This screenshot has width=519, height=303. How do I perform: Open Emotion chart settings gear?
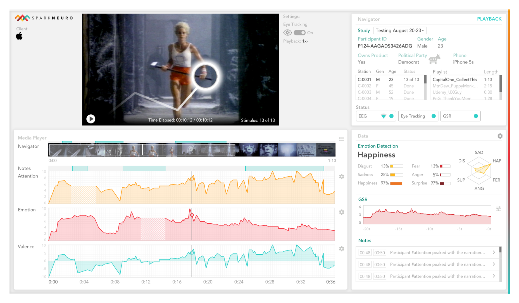click(x=341, y=212)
